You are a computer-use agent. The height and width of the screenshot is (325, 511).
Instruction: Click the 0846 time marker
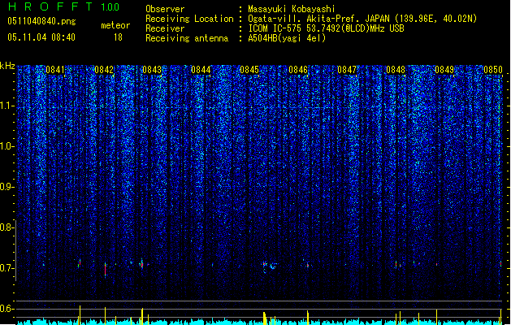click(298, 70)
